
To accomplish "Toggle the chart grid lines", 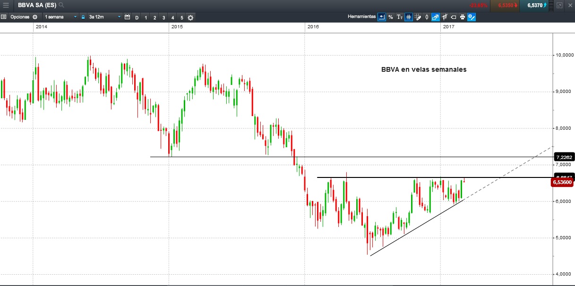I will tap(409, 17).
